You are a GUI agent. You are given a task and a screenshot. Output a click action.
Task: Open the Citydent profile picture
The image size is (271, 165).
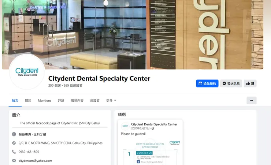[27, 72]
